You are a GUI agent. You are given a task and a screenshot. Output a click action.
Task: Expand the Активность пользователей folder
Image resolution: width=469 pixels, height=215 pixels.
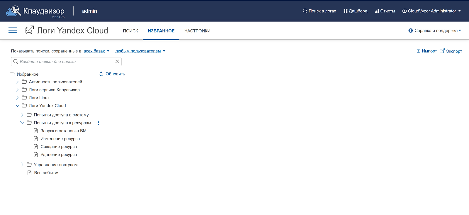pos(18,82)
